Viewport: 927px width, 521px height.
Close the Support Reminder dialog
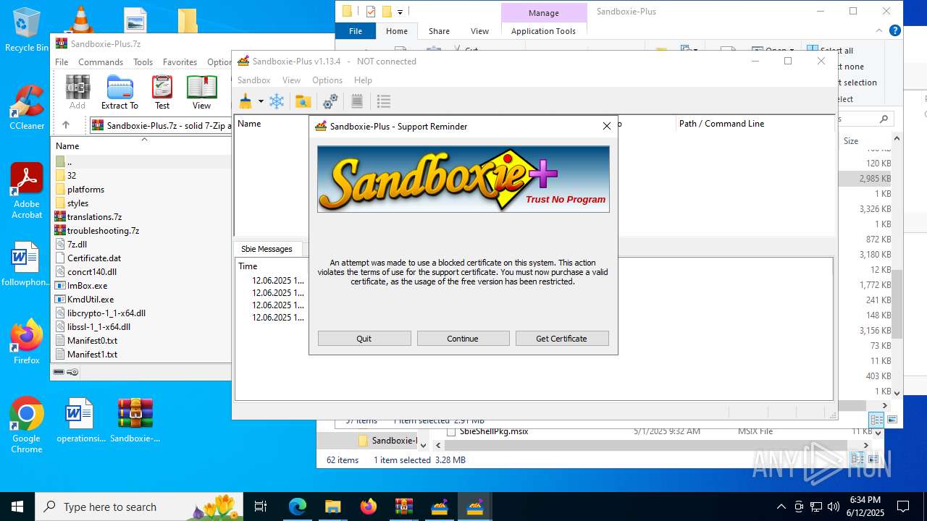coord(607,126)
